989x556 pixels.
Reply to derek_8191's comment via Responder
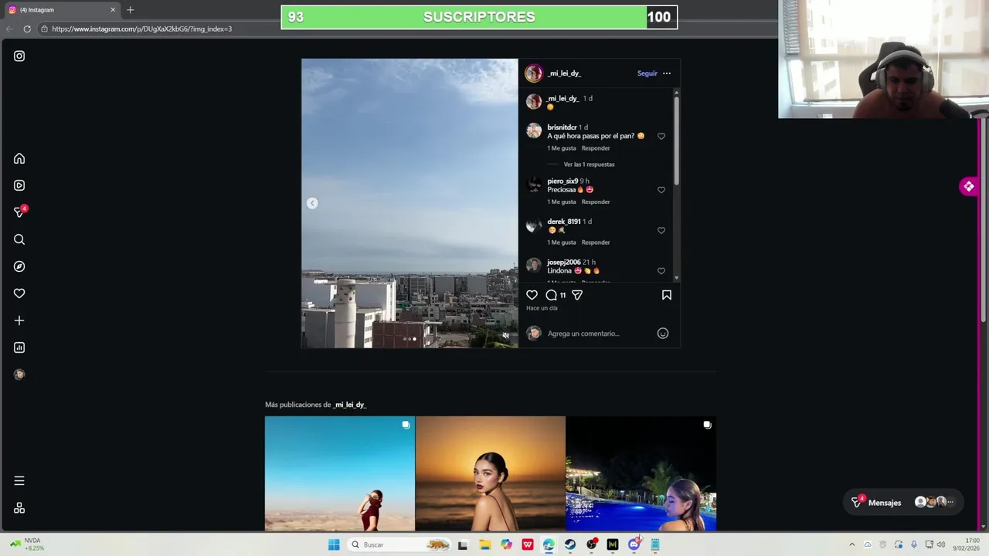pyautogui.click(x=596, y=242)
